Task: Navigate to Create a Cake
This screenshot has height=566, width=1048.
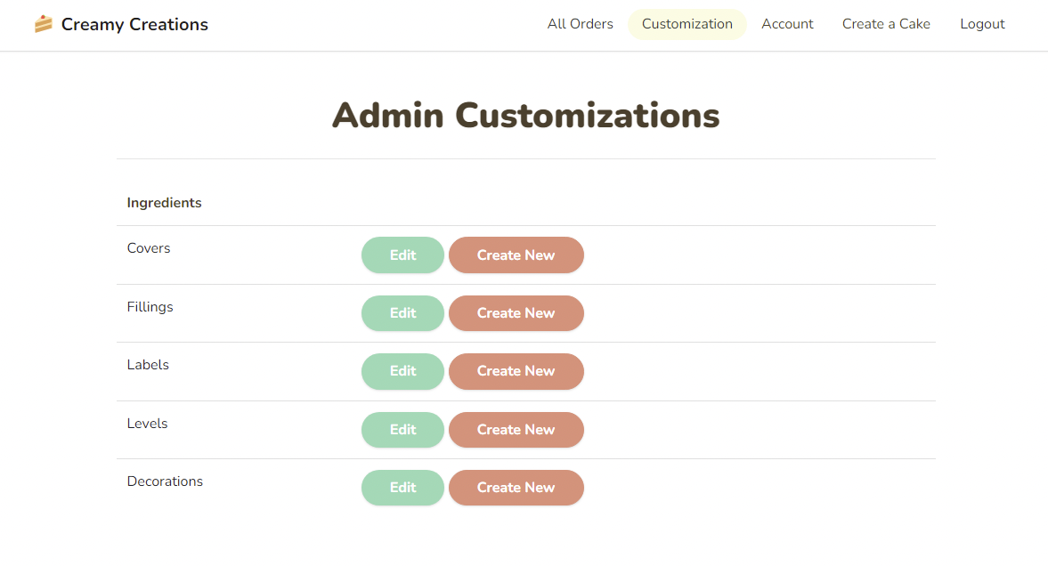Action: [886, 24]
